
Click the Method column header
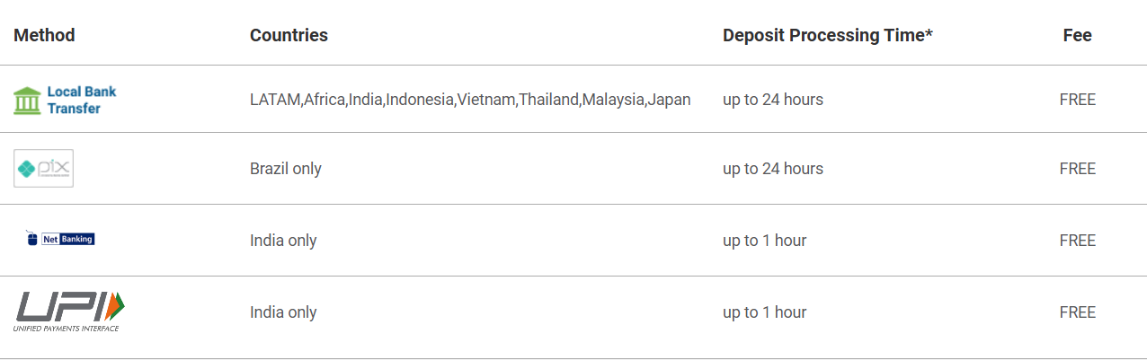click(44, 35)
